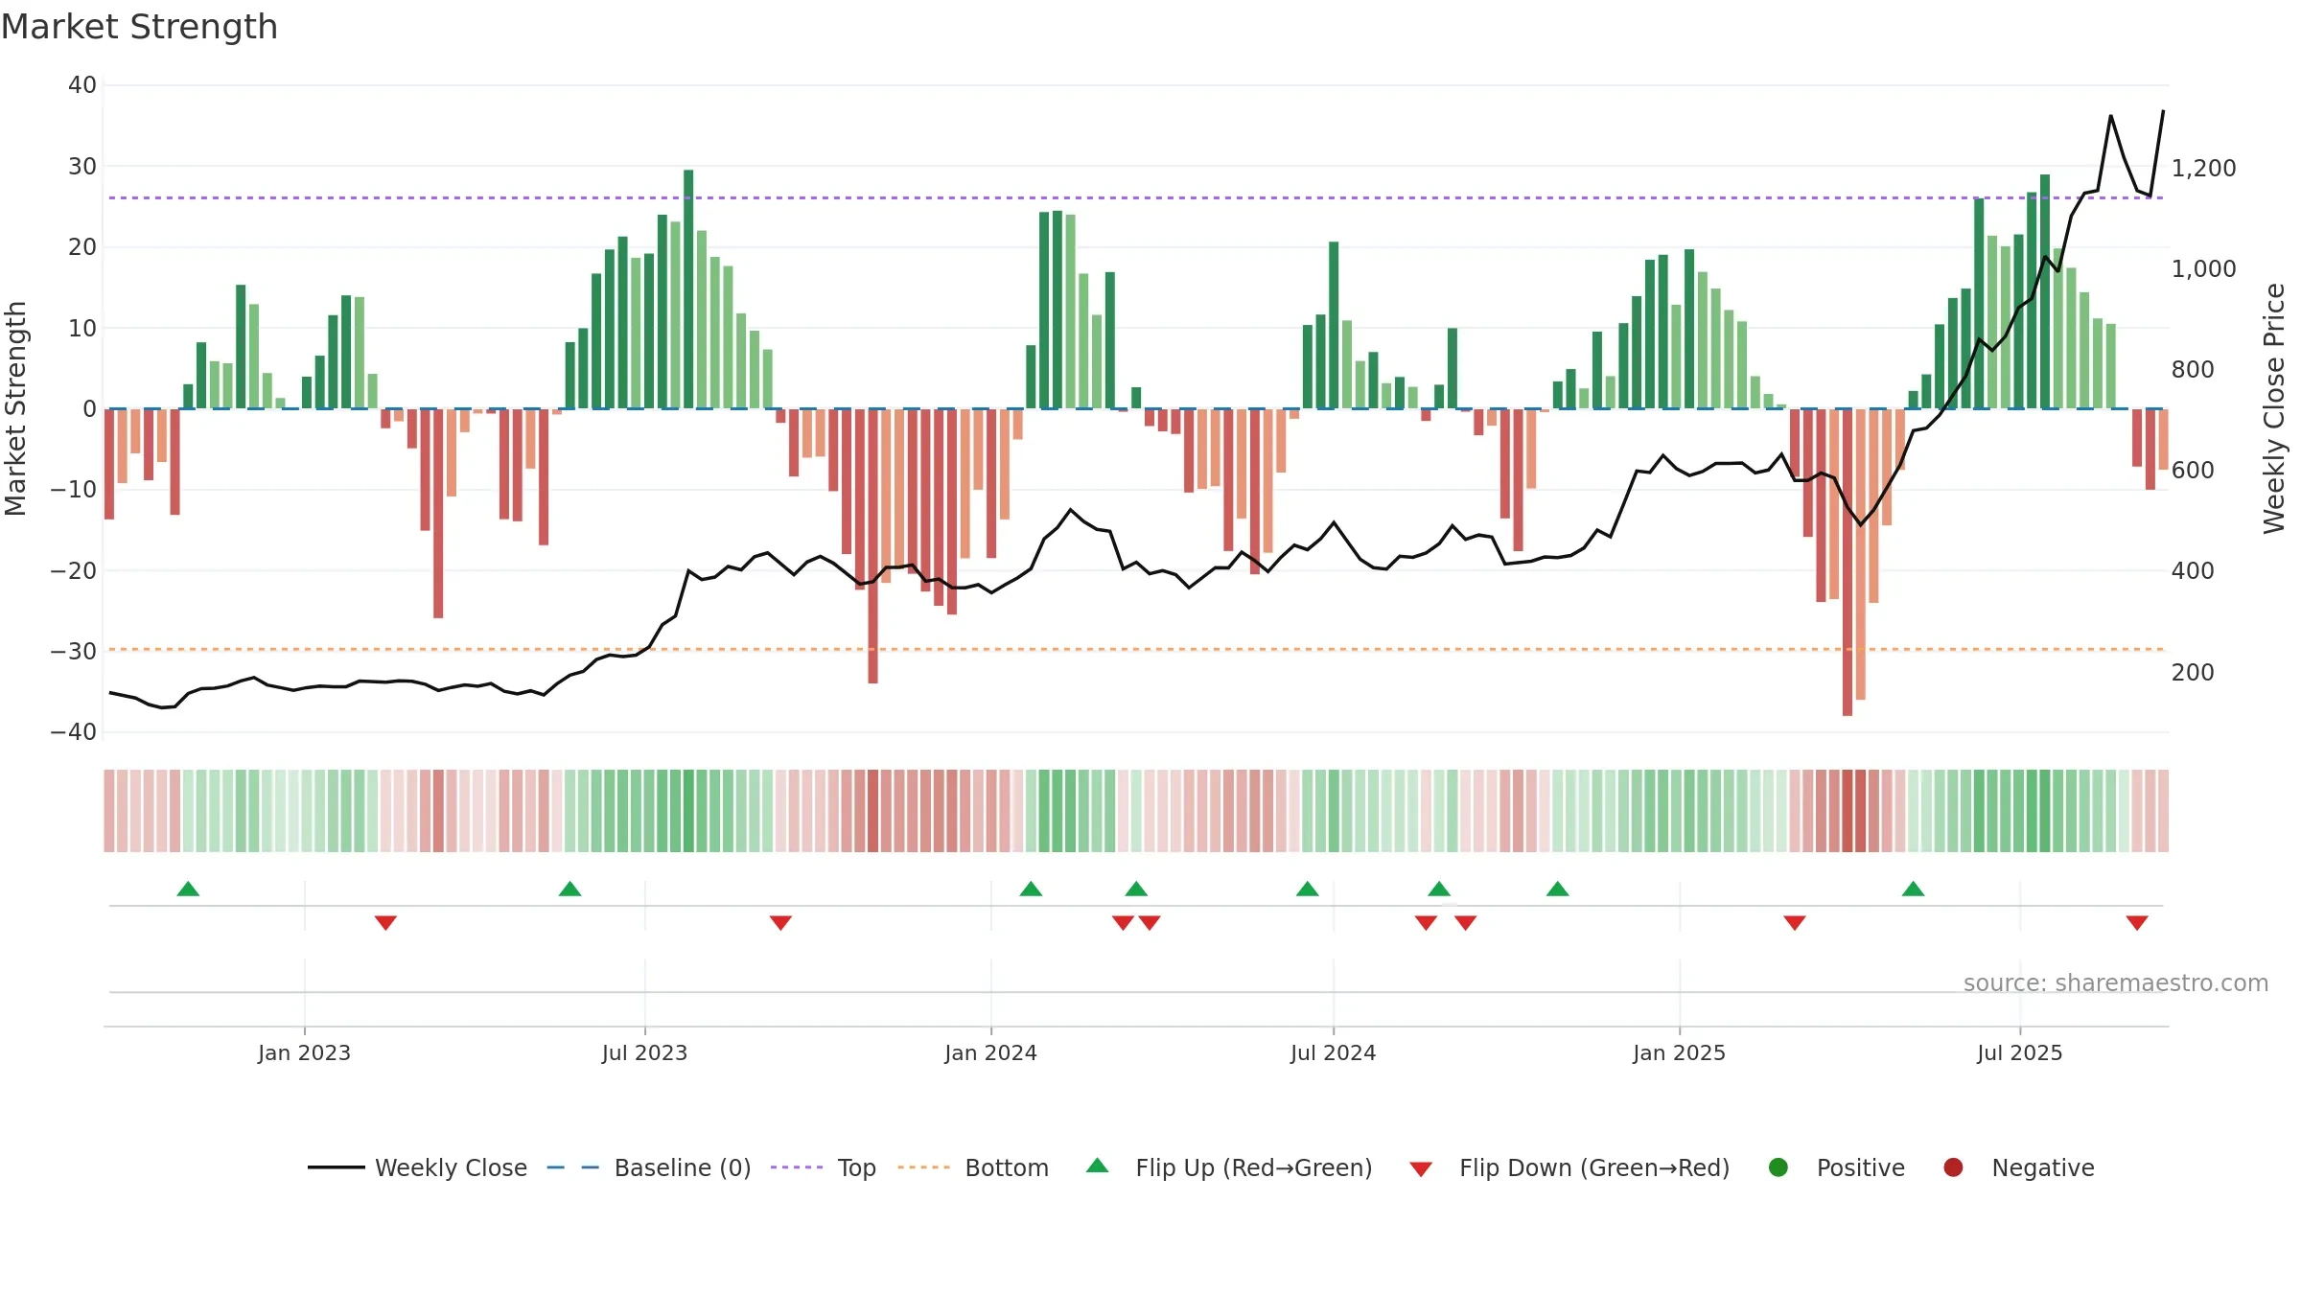The width and height of the screenshot is (2301, 1294).
Task: Click the last flip-down marker after Jul 2025
Action: [2137, 923]
